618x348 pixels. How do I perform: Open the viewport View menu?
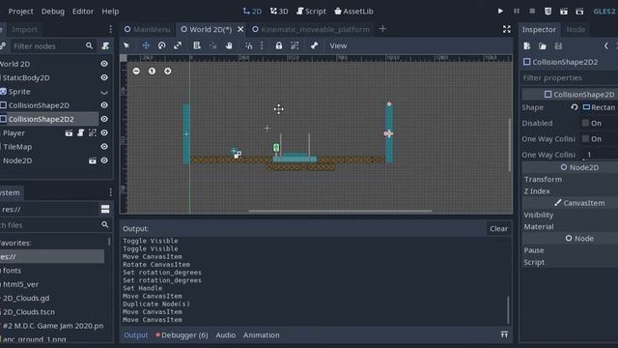(338, 45)
